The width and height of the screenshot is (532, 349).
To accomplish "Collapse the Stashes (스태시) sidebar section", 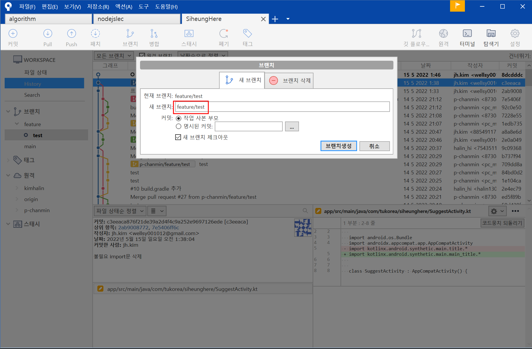I will pyautogui.click(x=8, y=224).
